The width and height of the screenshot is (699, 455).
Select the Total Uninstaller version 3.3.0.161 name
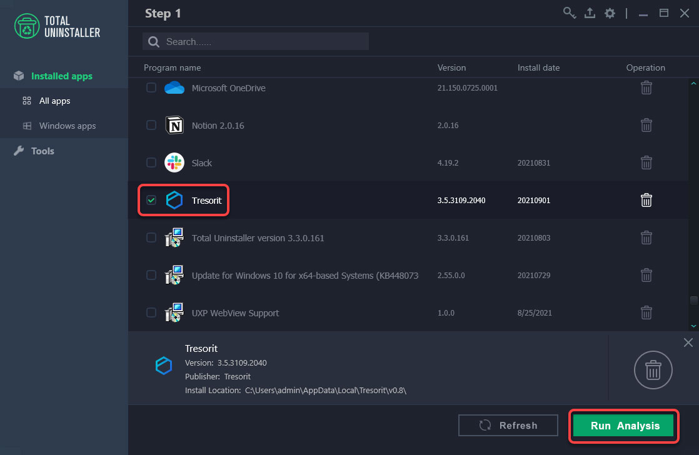pos(258,238)
